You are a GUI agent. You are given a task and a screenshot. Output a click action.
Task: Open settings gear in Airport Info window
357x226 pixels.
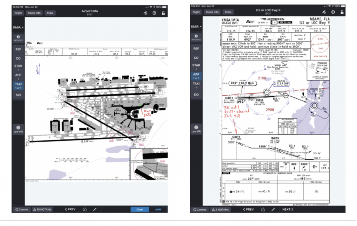[154, 13]
